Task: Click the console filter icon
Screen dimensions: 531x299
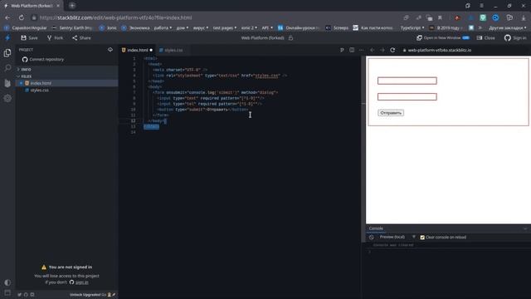Action: pyautogui.click(x=414, y=237)
